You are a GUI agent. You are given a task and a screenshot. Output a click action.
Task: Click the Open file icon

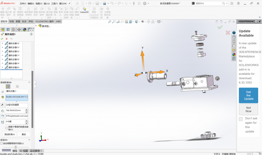pos(90,3)
